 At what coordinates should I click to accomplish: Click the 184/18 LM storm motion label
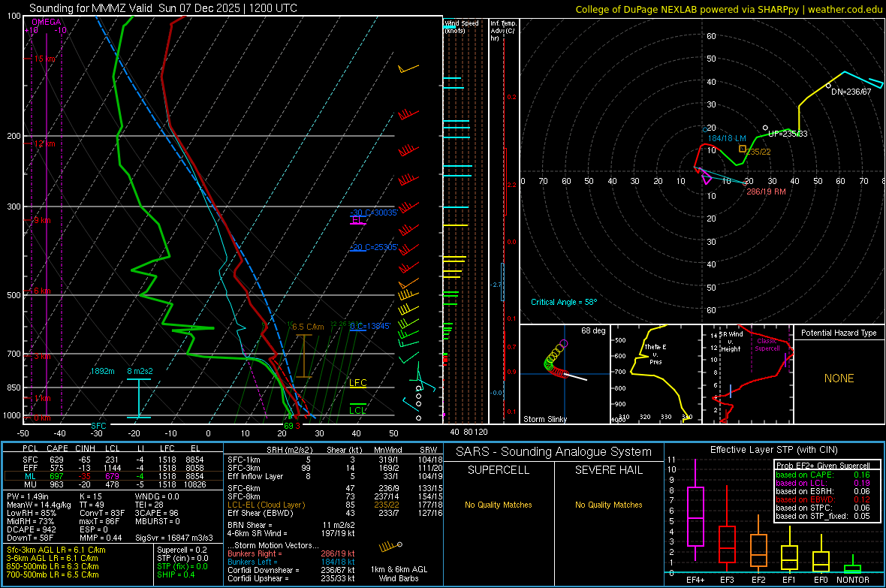click(x=728, y=138)
